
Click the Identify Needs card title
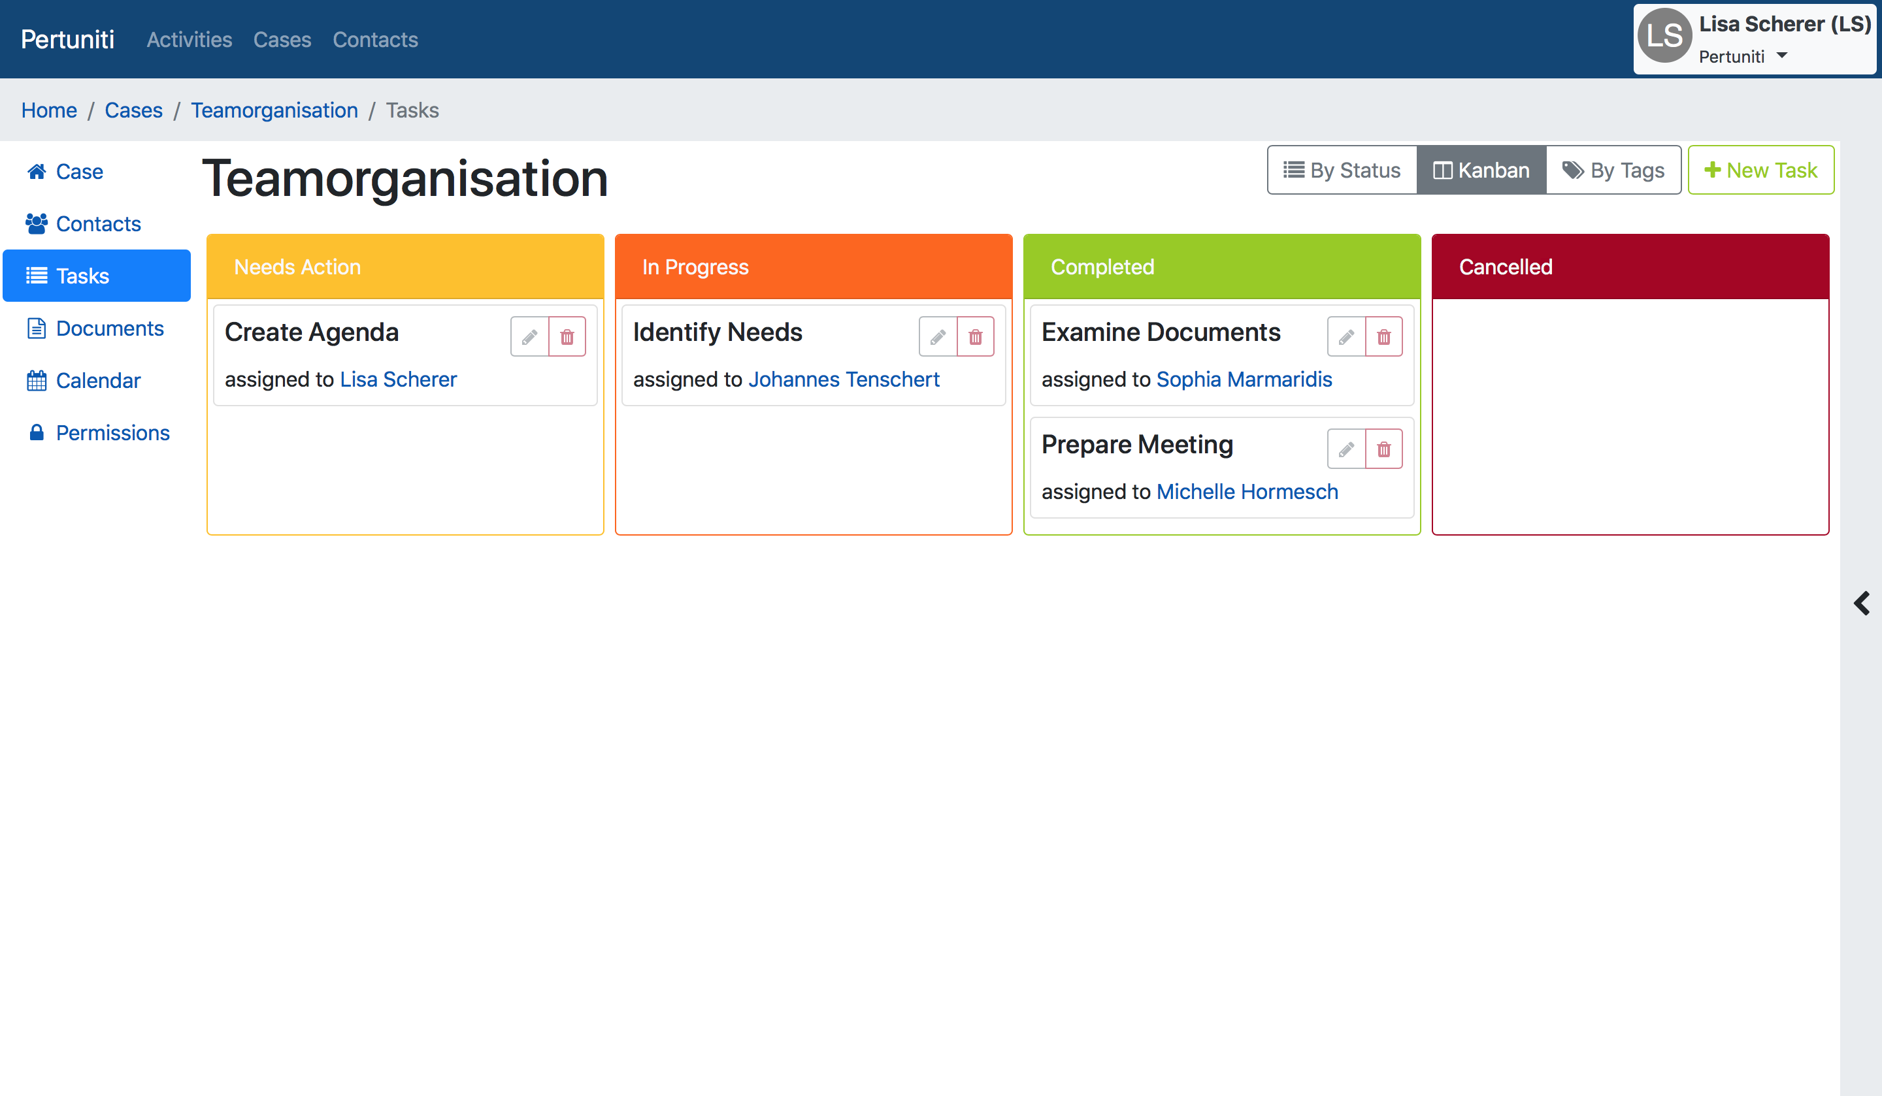[717, 332]
